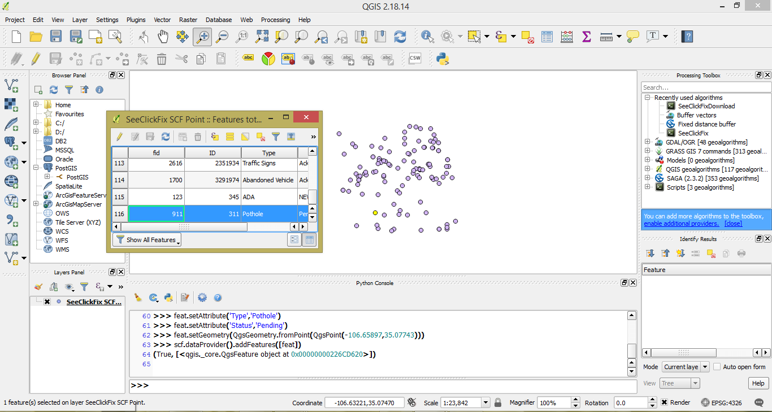Enable the Auto open form checkbox
Viewport: 772px width, 412px height.
click(717, 367)
